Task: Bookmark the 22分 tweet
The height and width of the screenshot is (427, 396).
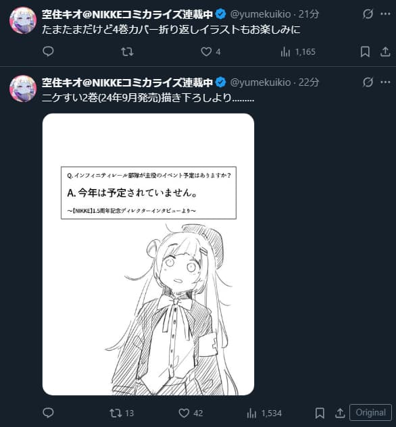Action: coord(320,413)
